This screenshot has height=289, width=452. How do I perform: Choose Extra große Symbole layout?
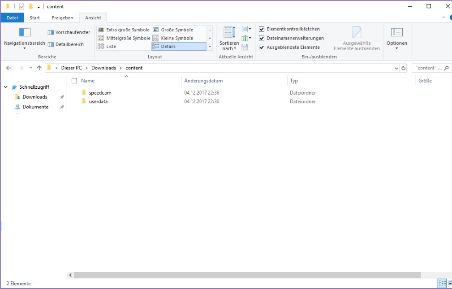(x=124, y=30)
